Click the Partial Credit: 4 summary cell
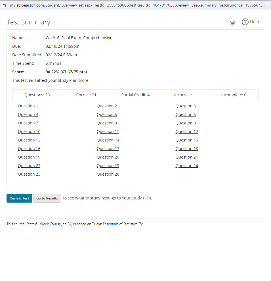271x281 pixels. tap(135, 95)
